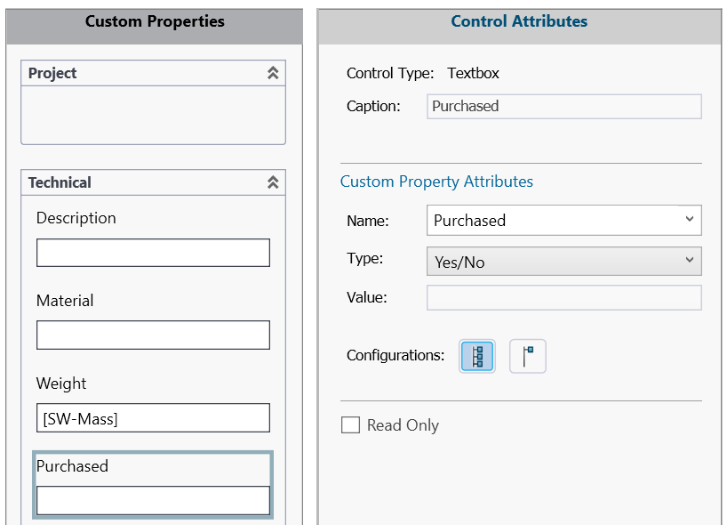Image resolution: width=727 pixels, height=525 pixels.
Task: Select the Purchased control label
Action: pyautogui.click(x=72, y=466)
